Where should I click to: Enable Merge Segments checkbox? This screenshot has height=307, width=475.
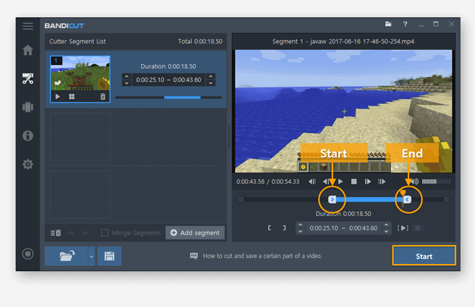click(105, 233)
